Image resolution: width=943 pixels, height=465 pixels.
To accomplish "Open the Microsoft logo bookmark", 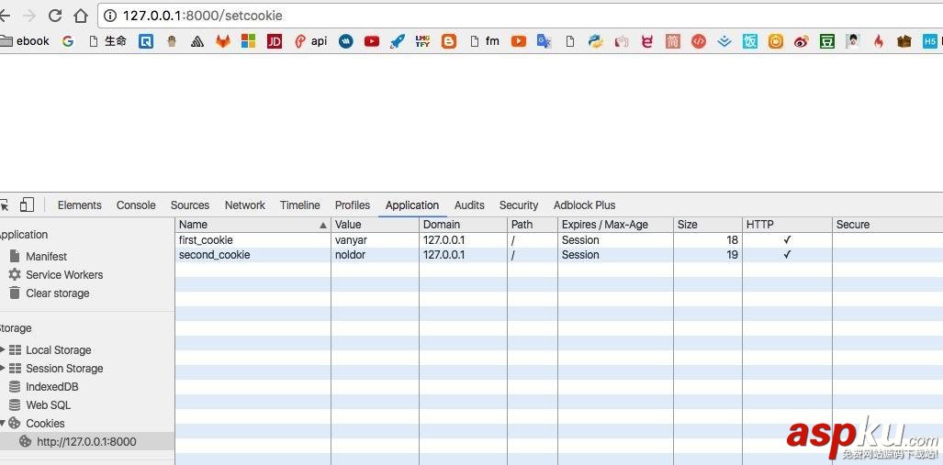I will coord(249,41).
